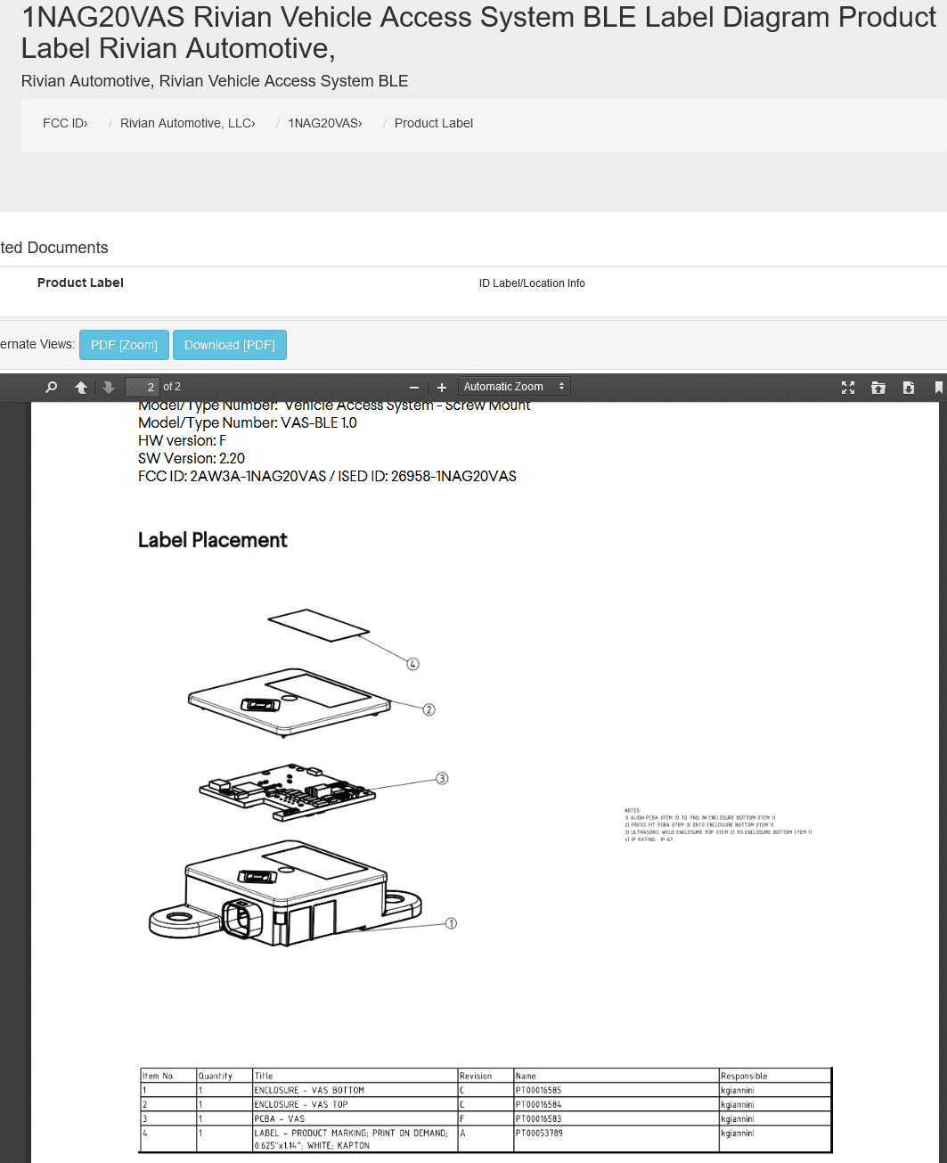Click the open file icon in PDF toolbar
Image resolution: width=947 pixels, height=1163 pixels.
pos(878,387)
